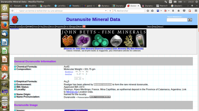The image size is (199, 111).
Task: Follow the Gem Minerals link
Action: pos(119,48)
